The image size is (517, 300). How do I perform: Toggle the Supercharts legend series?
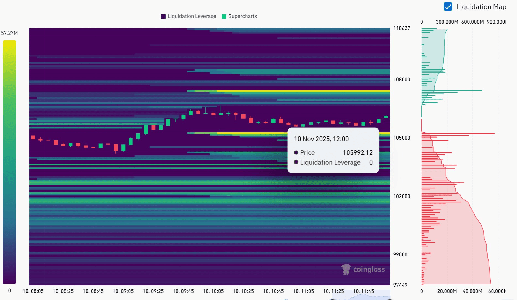tap(242, 16)
